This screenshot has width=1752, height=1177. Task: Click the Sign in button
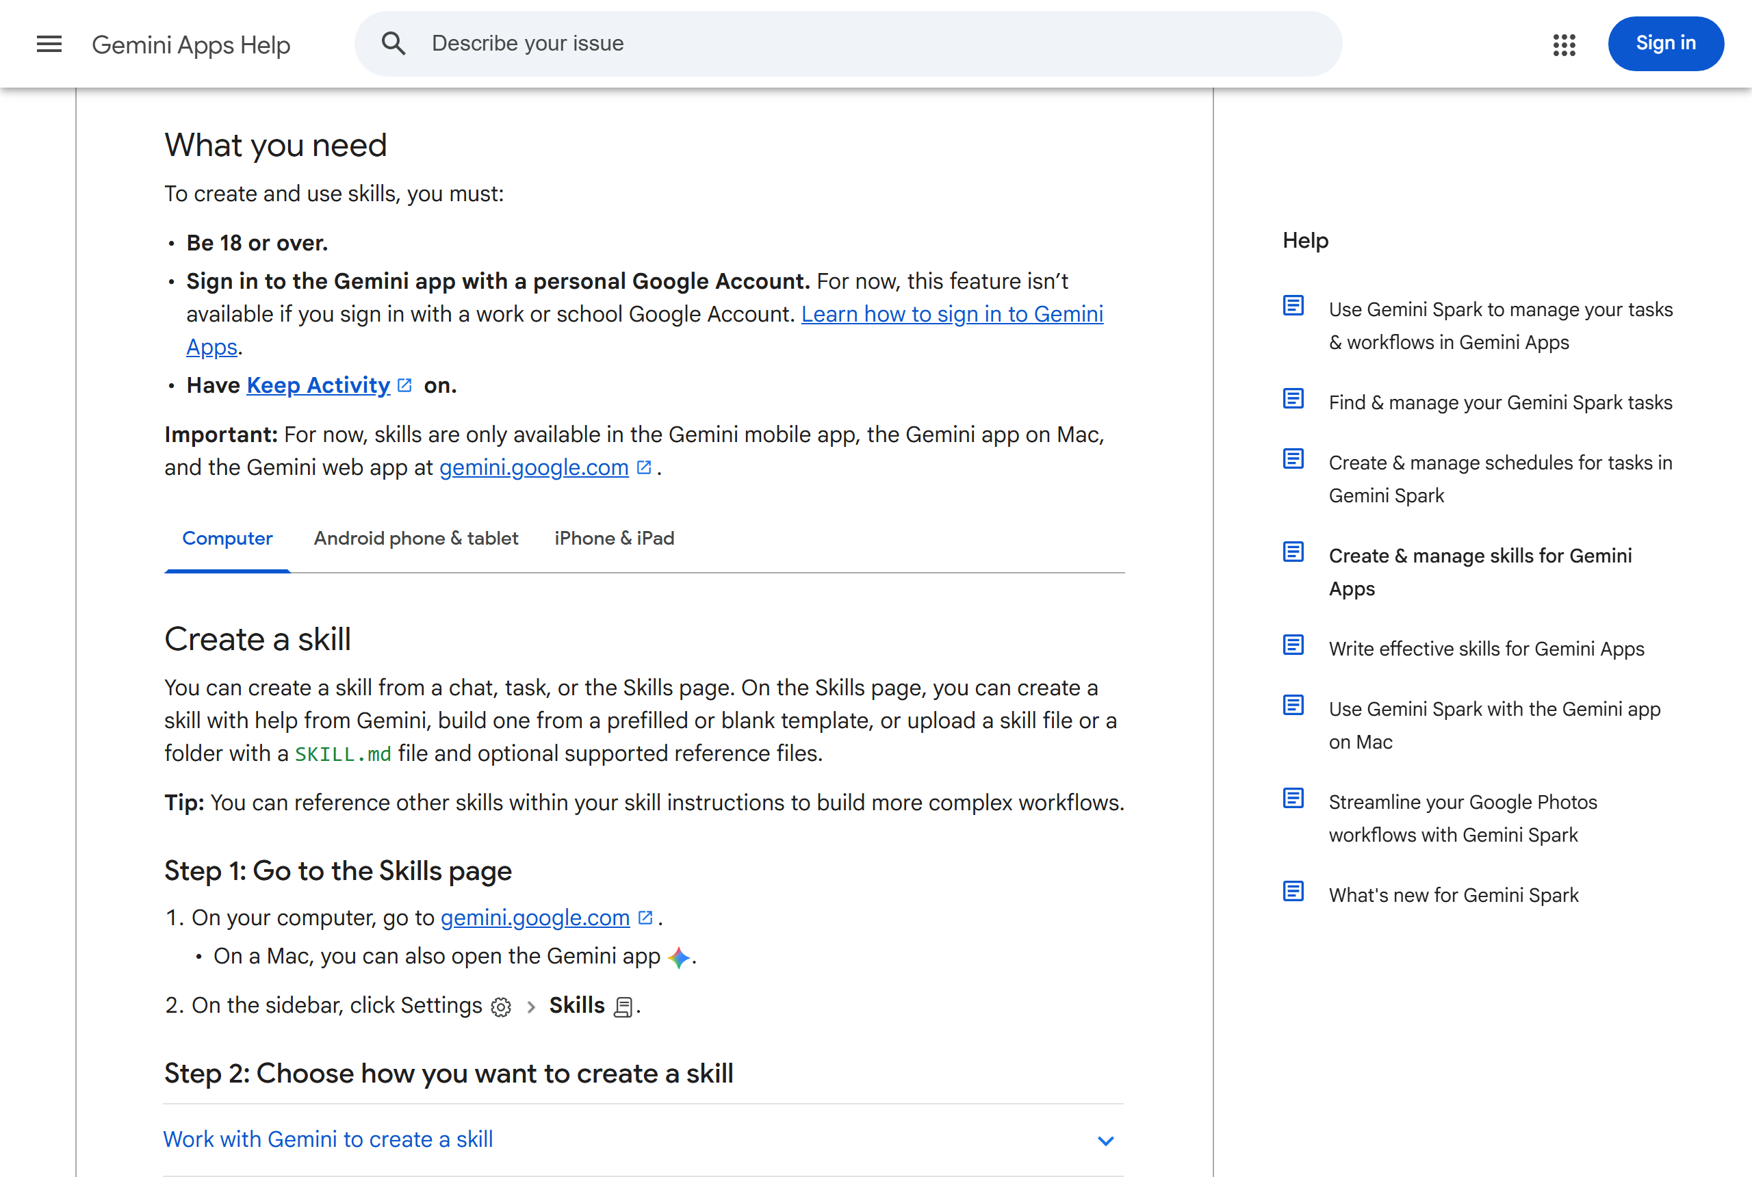pyautogui.click(x=1665, y=44)
